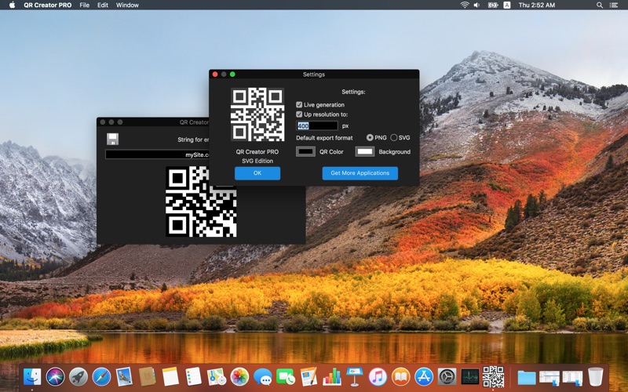This screenshot has height=392, width=628.
Task: Select SVG as default export format
Action: coord(394,138)
